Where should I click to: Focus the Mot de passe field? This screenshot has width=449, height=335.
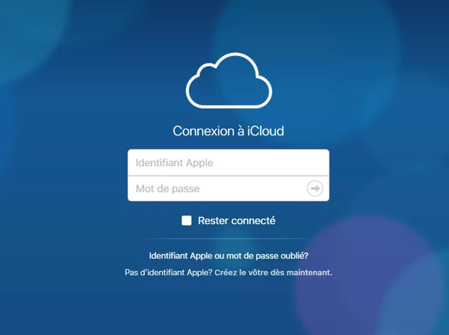pyautogui.click(x=228, y=189)
